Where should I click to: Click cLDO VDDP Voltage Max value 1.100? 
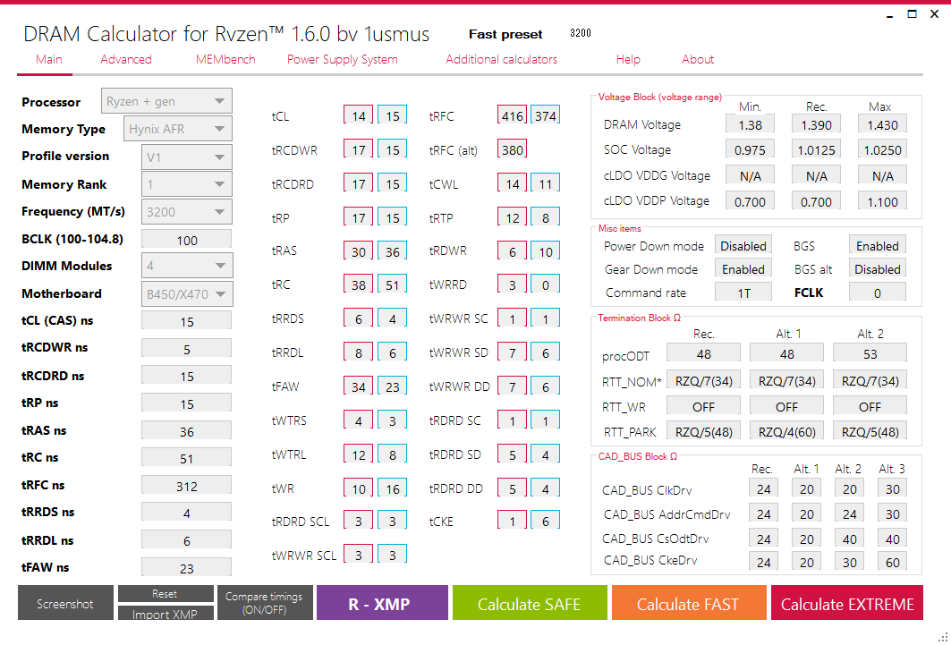[x=882, y=200]
